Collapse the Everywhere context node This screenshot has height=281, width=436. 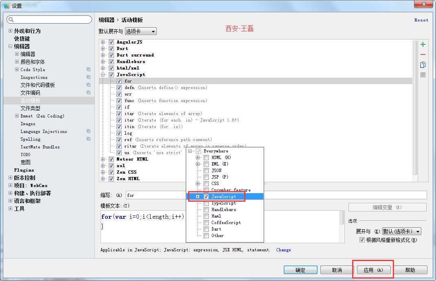pyautogui.click(x=190, y=151)
